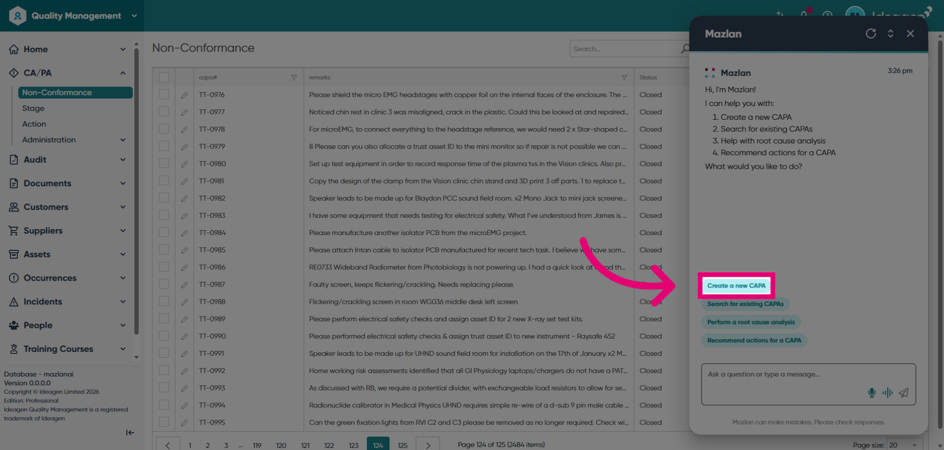Go to page 1
The width and height of the screenshot is (944, 450).
pos(190,445)
